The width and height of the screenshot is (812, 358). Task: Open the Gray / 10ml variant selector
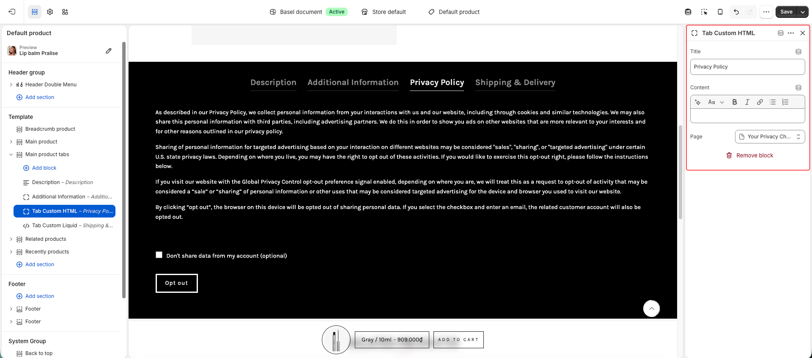click(x=392, y=340)
